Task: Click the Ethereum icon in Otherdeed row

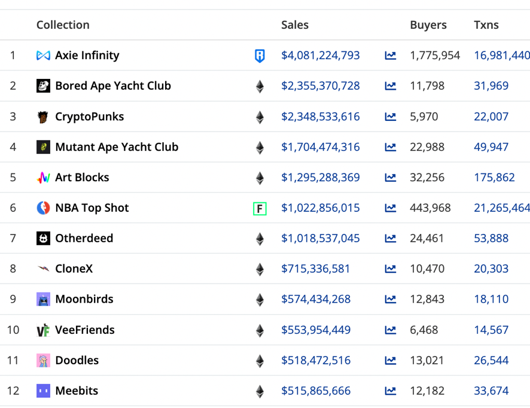Action: coord(260,239)
